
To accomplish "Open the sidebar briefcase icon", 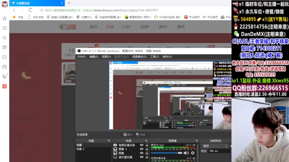I will pos(4,67).
